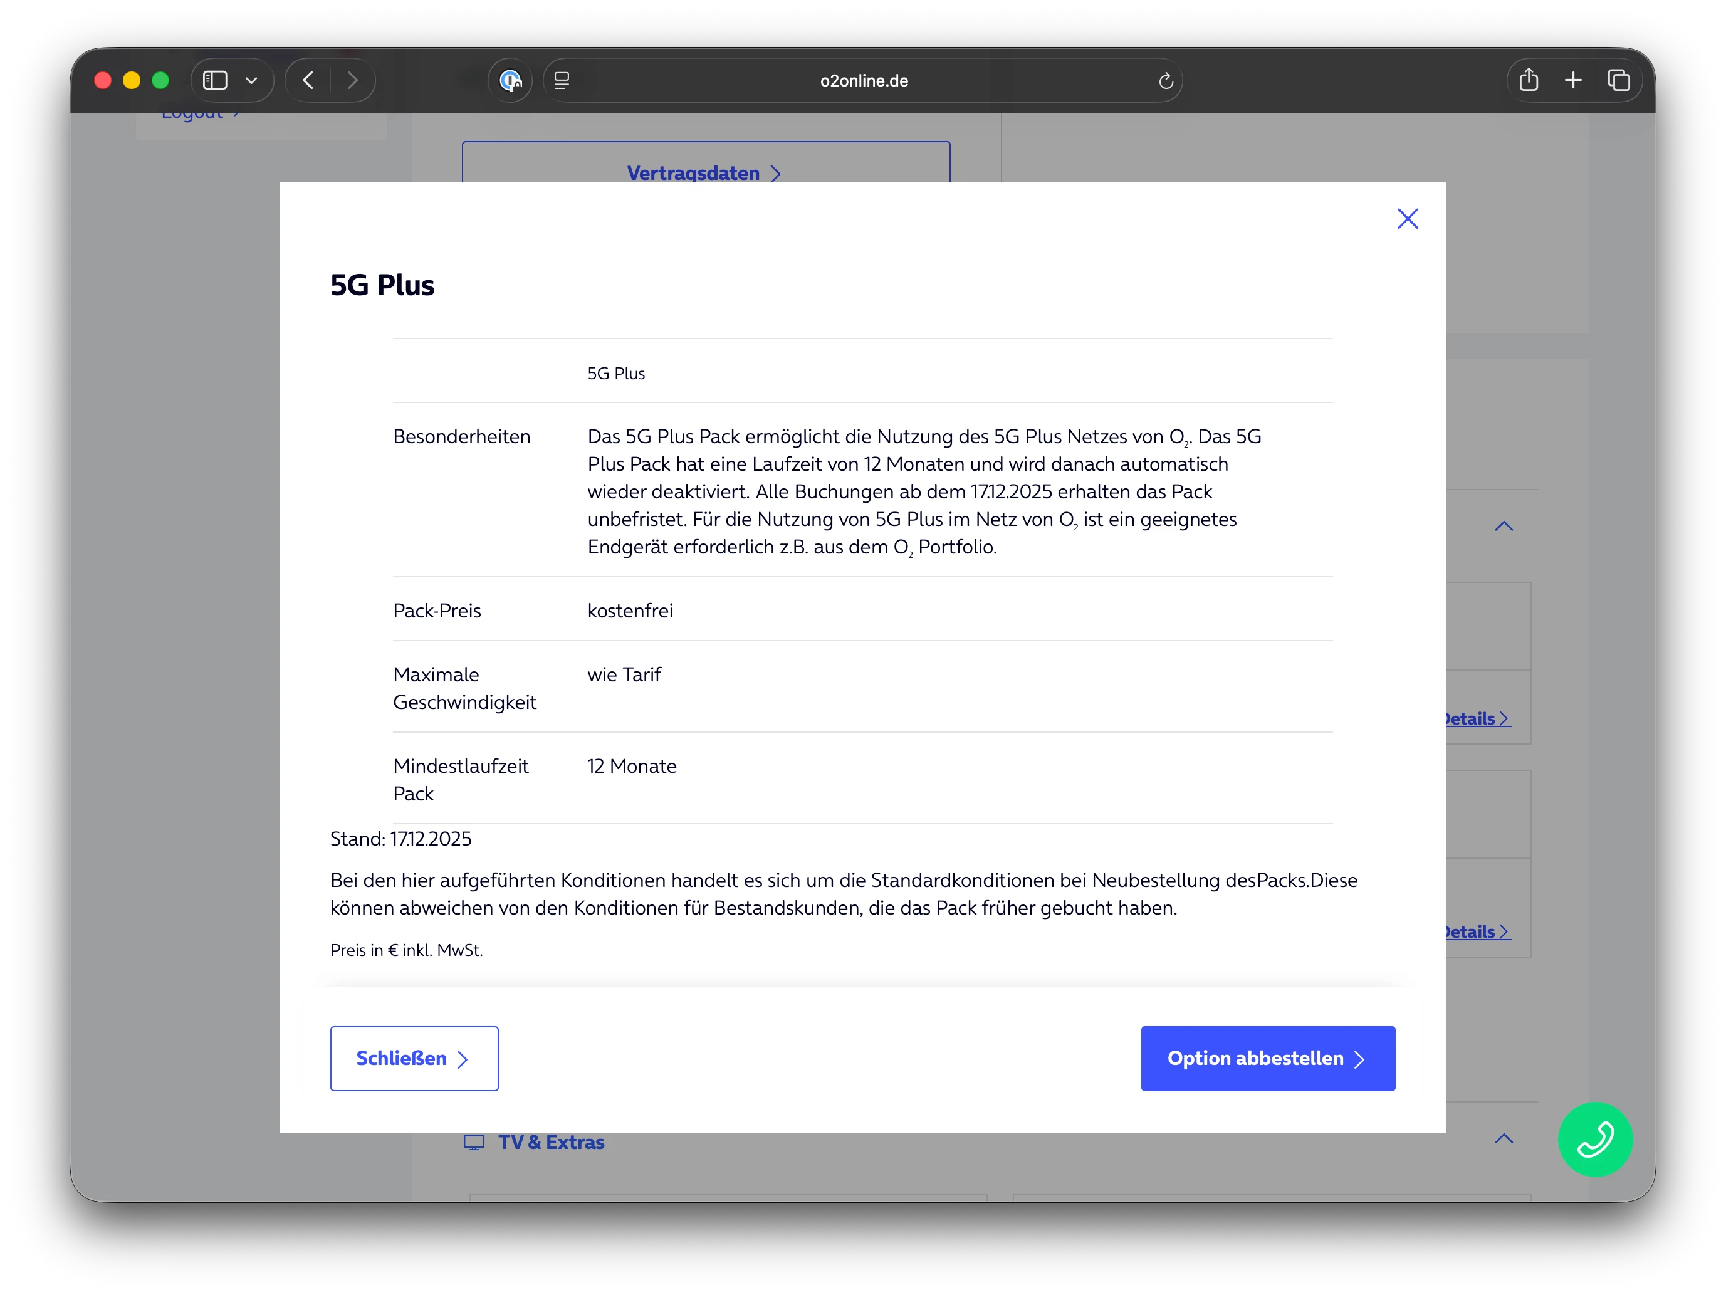Click Option abbestellen button

[x=1267, y=1057]
